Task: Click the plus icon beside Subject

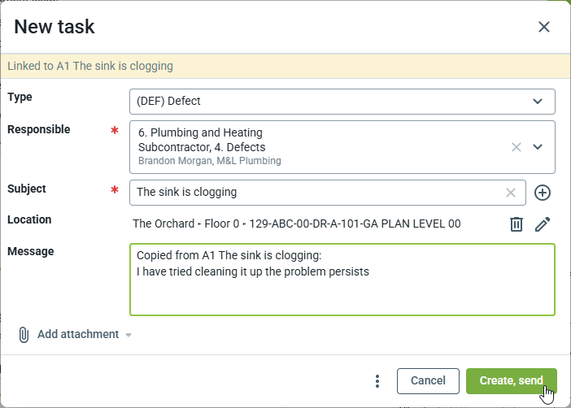Action: tap(543, 193)
